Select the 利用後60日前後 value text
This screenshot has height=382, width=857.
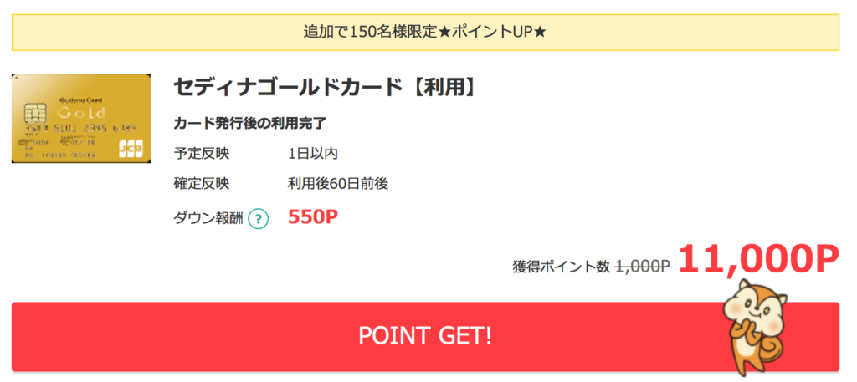tap(338, 183)
